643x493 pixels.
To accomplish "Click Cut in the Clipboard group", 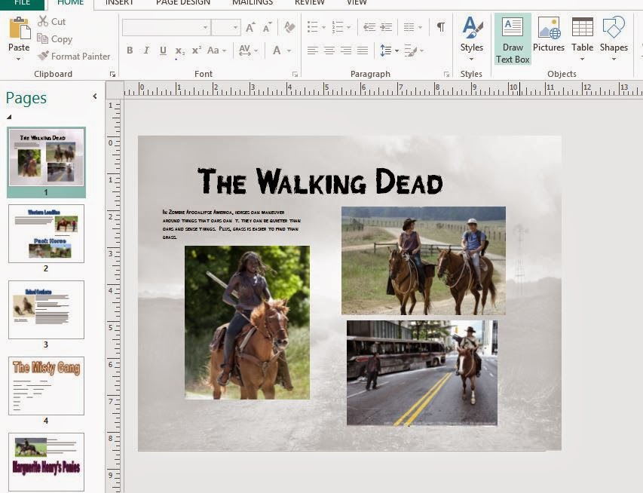I will pyautogui.click(x=52, y=21).
